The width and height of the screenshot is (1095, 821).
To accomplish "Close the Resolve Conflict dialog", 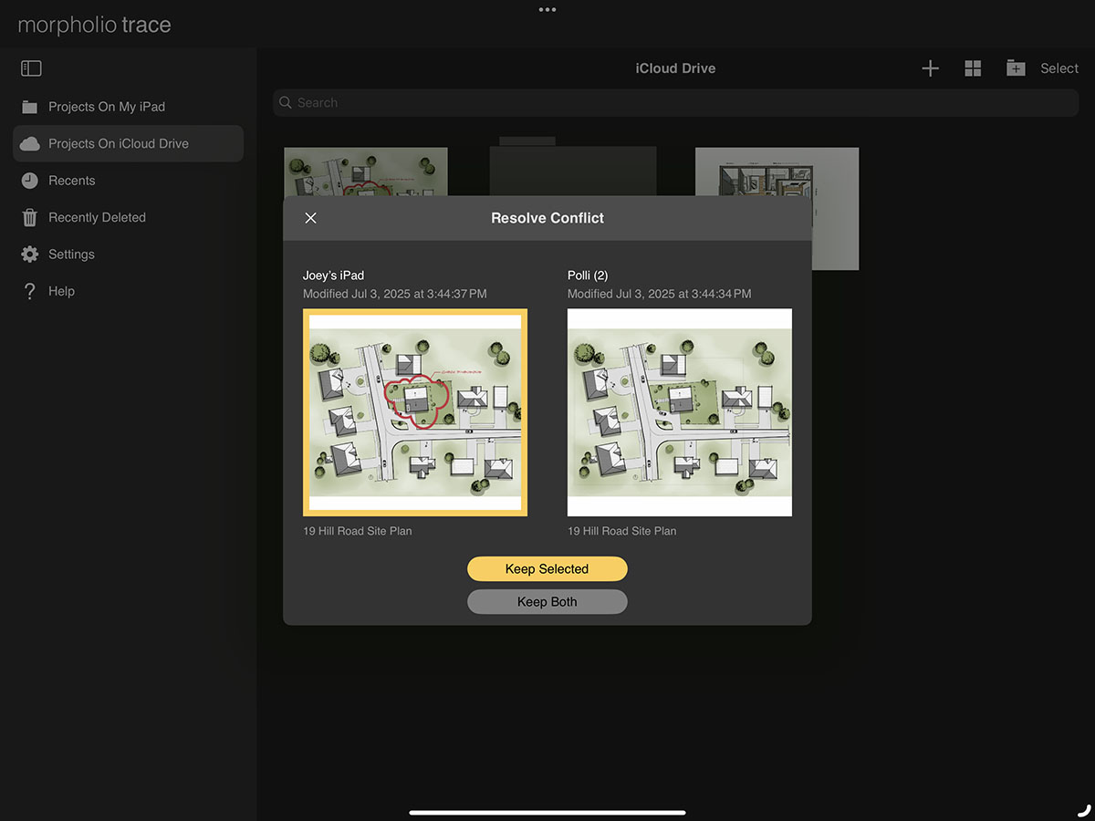I will [310, 218].
